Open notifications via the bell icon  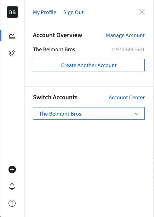pos(12,186)
